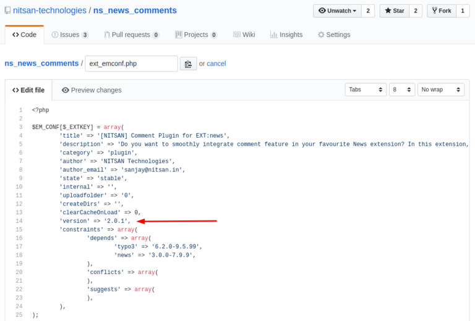Go to the Wiki tab
The width and height of the screenshot is (475, 321).
[x=244, y=35]
